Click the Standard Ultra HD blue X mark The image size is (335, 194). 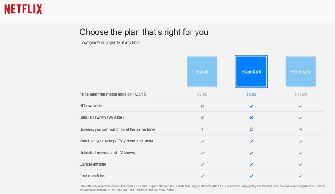251,118
